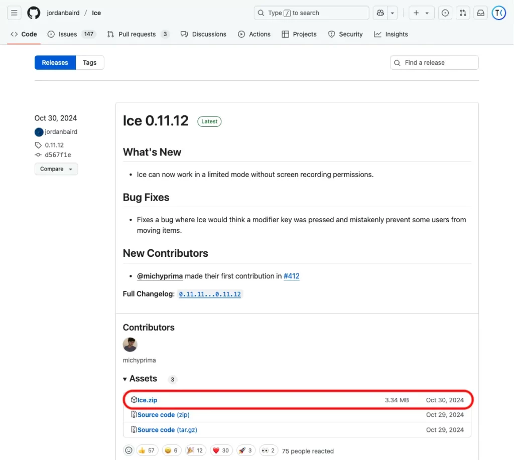Screen dimensions: 514x460
Task: Open the Compare dropdown
Action: coord(56,169)
